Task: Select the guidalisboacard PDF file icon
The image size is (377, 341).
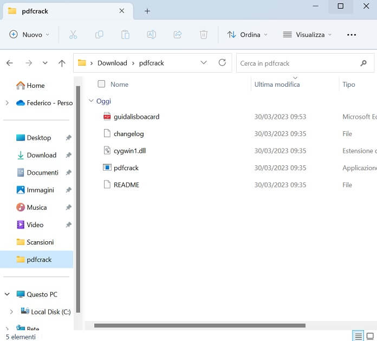Action: point(107,117)
